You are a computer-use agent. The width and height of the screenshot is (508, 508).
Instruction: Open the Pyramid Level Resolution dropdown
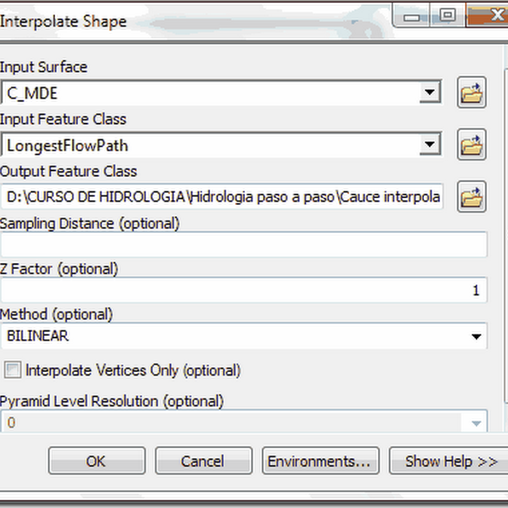(476, 423)
